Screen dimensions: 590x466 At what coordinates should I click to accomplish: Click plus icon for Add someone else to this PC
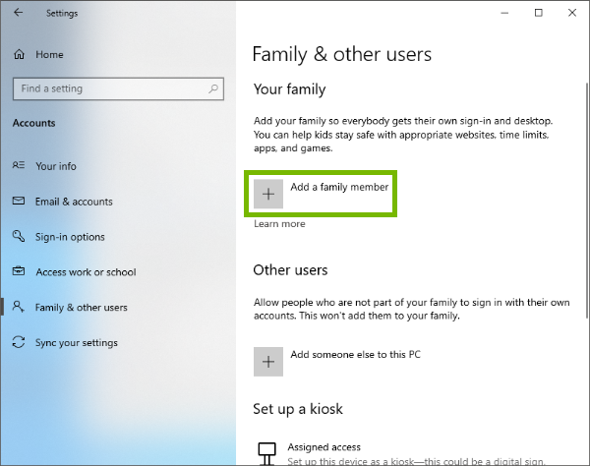[268, 362]
